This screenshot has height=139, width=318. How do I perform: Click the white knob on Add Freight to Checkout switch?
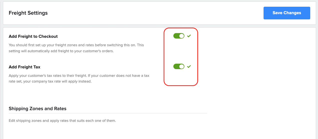click(x=182, y=36)
